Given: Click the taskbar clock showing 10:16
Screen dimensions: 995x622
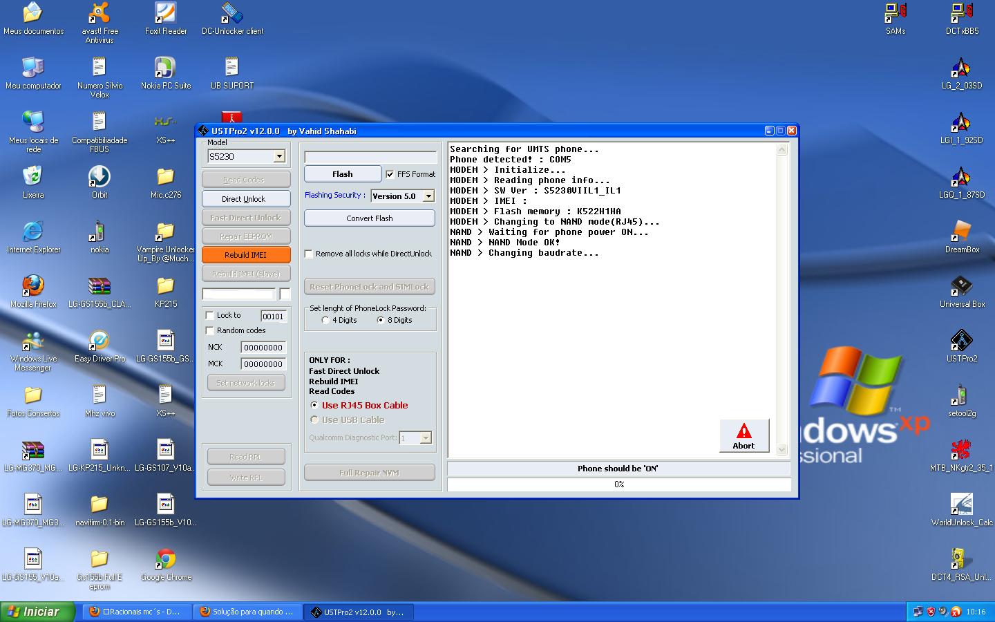Looking at the screenshot, I should pyautogui.click(x=976, y=612).
